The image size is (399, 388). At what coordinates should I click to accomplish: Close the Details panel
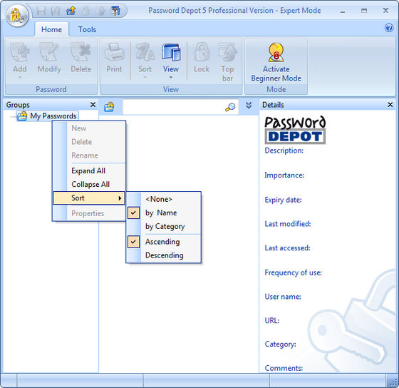click(x=390, y=105)
